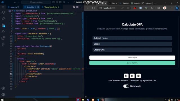The image size is (180, 101).
Task: Open the Read aloud icon in address bar
Action: point(123,8)
